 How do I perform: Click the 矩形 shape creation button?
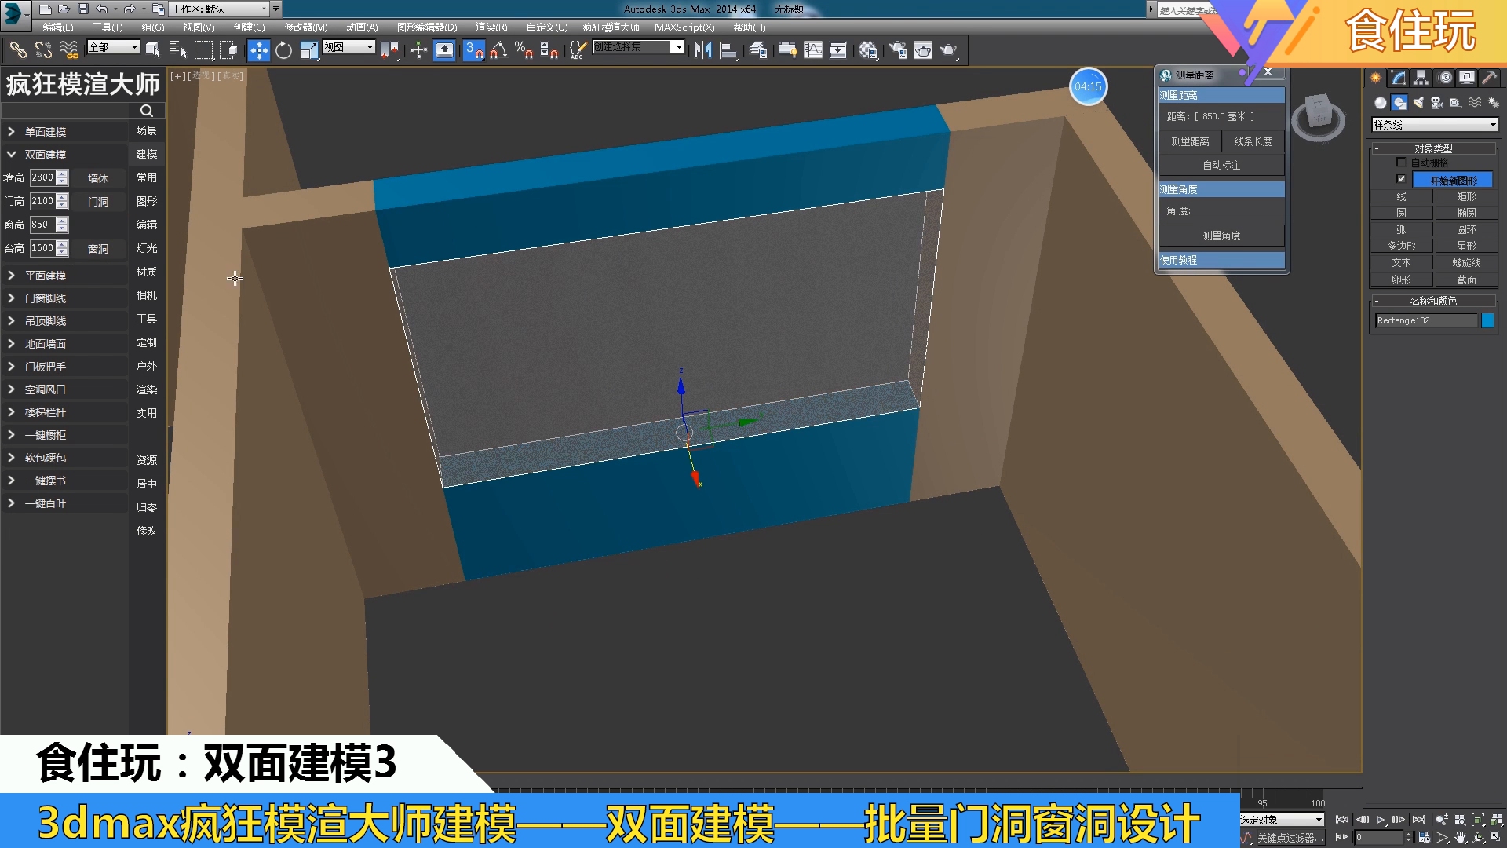pos(1466,196)
